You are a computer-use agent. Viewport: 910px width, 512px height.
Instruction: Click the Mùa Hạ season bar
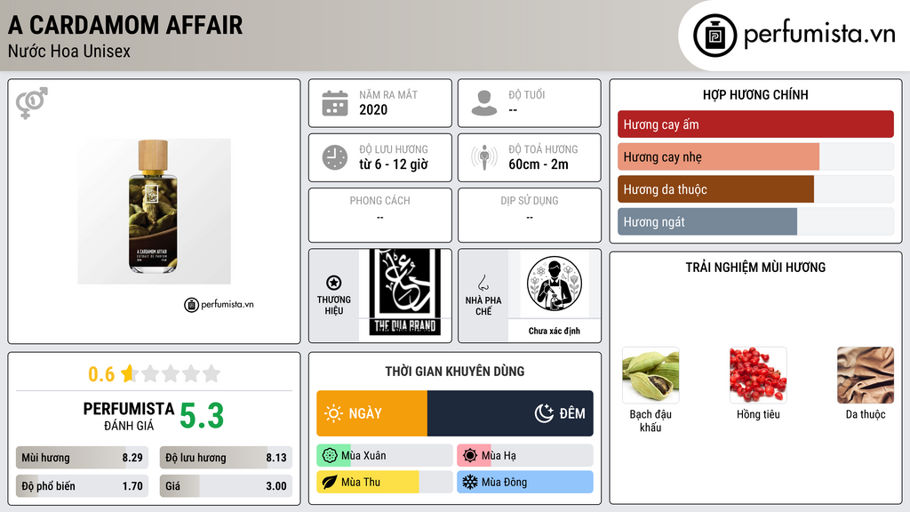(525, 456)
